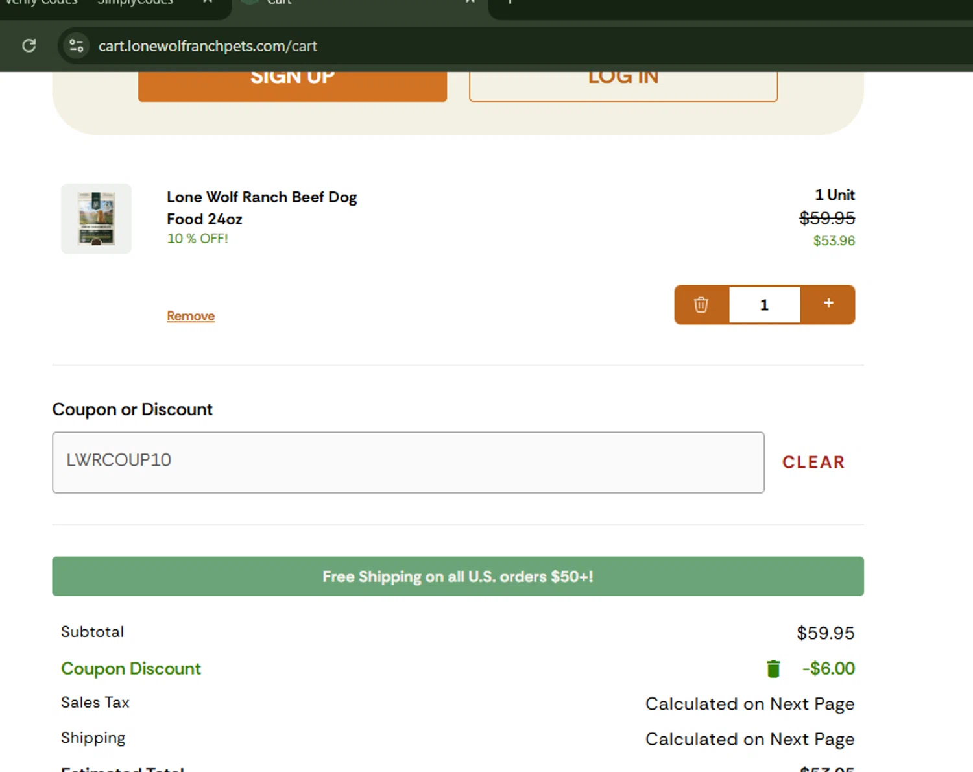This screenshot has height=772, width=973.
Task: Reload the page with the refresh icon
Action: (x=29, y=45)
